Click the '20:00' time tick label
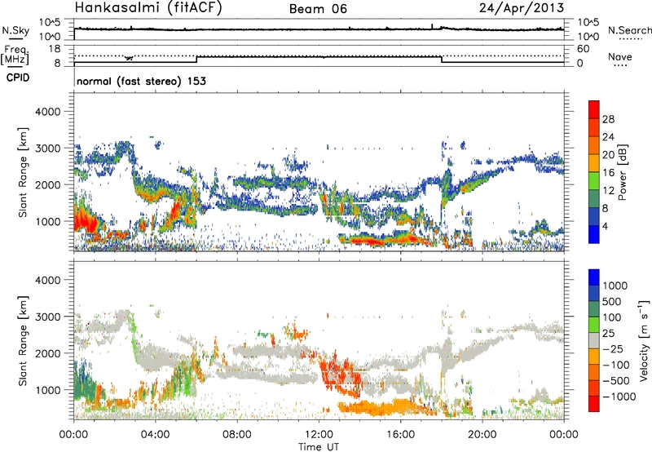Viewport: 652px width, 452px height. point(482,435)
